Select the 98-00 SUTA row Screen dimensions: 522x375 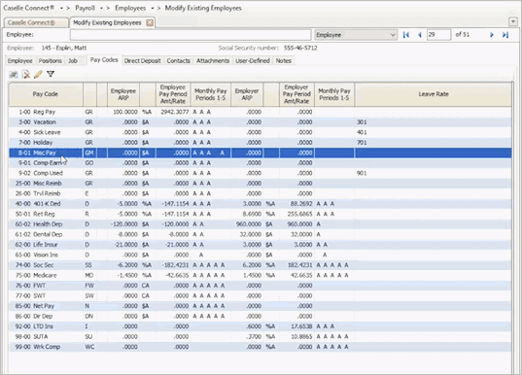(x=260, y=337)
